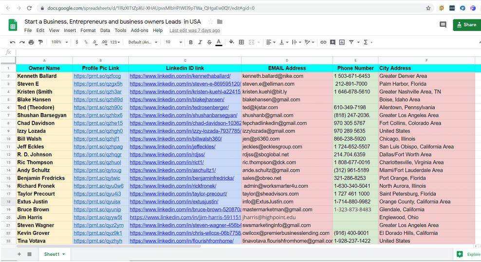Open the Borders tool
481x262 pixels.
pyautogui.click(x=241, y=42)
